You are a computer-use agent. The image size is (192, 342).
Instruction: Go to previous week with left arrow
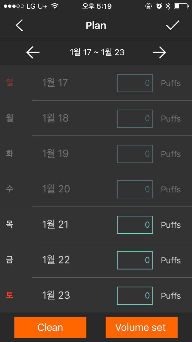(33, 52)
